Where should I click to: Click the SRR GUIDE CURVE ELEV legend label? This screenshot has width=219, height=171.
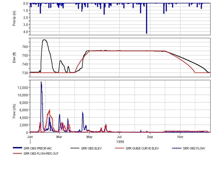point(142,148)
